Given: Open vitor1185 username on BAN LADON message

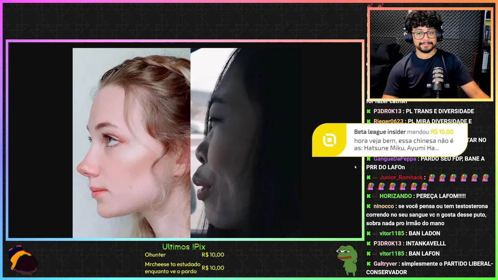Looking at the screenshot, I should click(x=392, y=233).
